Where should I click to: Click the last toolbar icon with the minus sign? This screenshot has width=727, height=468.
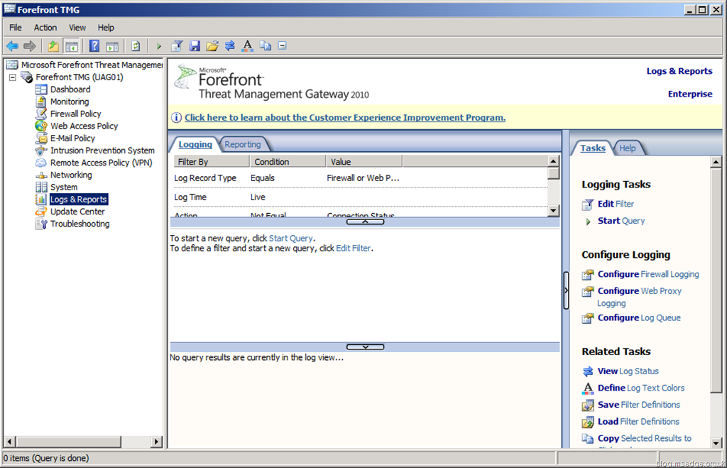(283, 45)
